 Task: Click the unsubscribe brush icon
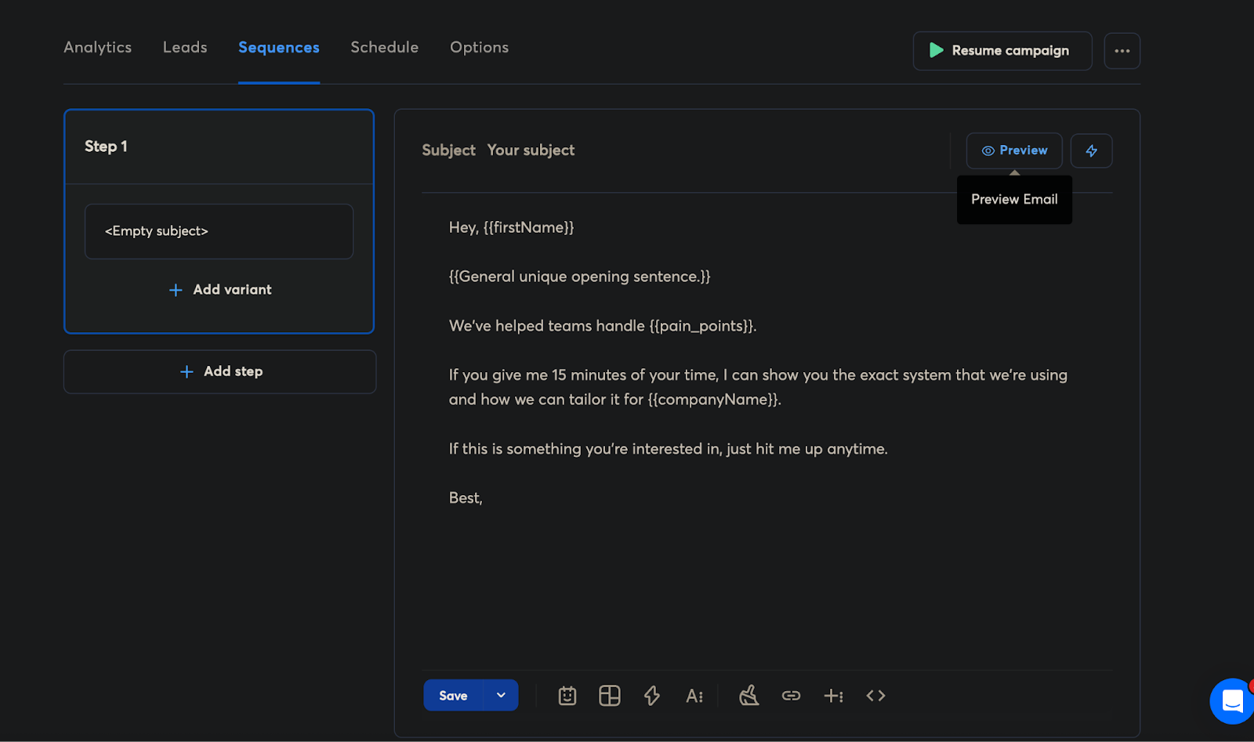coord(748,695)
